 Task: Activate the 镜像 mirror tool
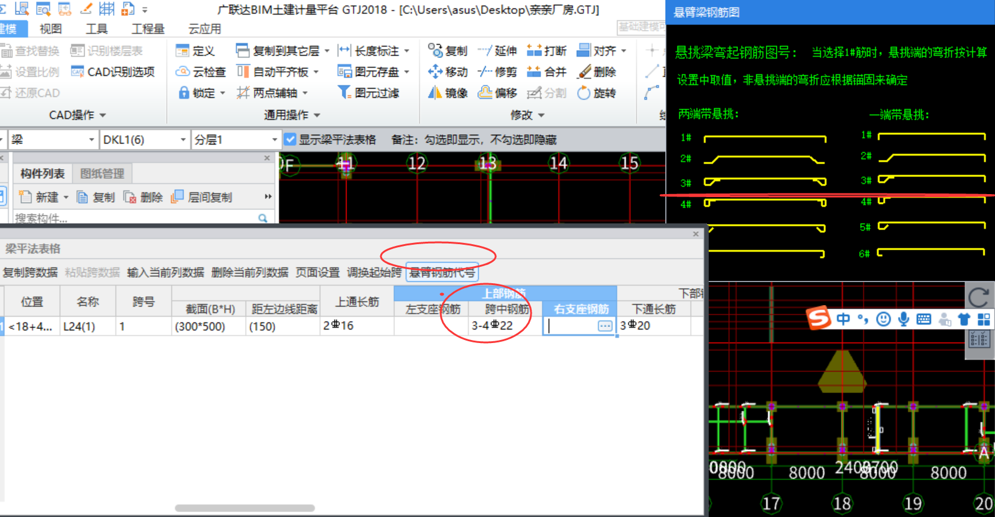click(x=447, y=93)
